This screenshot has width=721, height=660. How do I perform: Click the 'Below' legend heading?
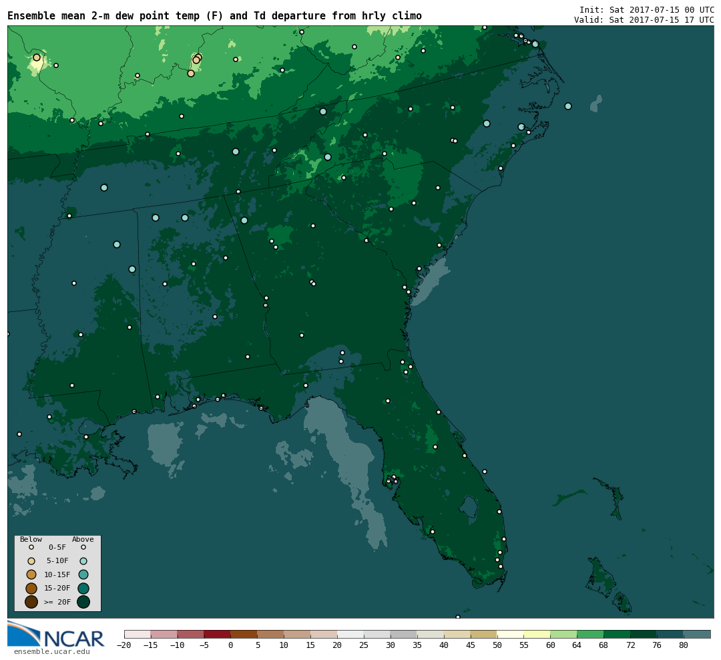[x=31, y=539]
